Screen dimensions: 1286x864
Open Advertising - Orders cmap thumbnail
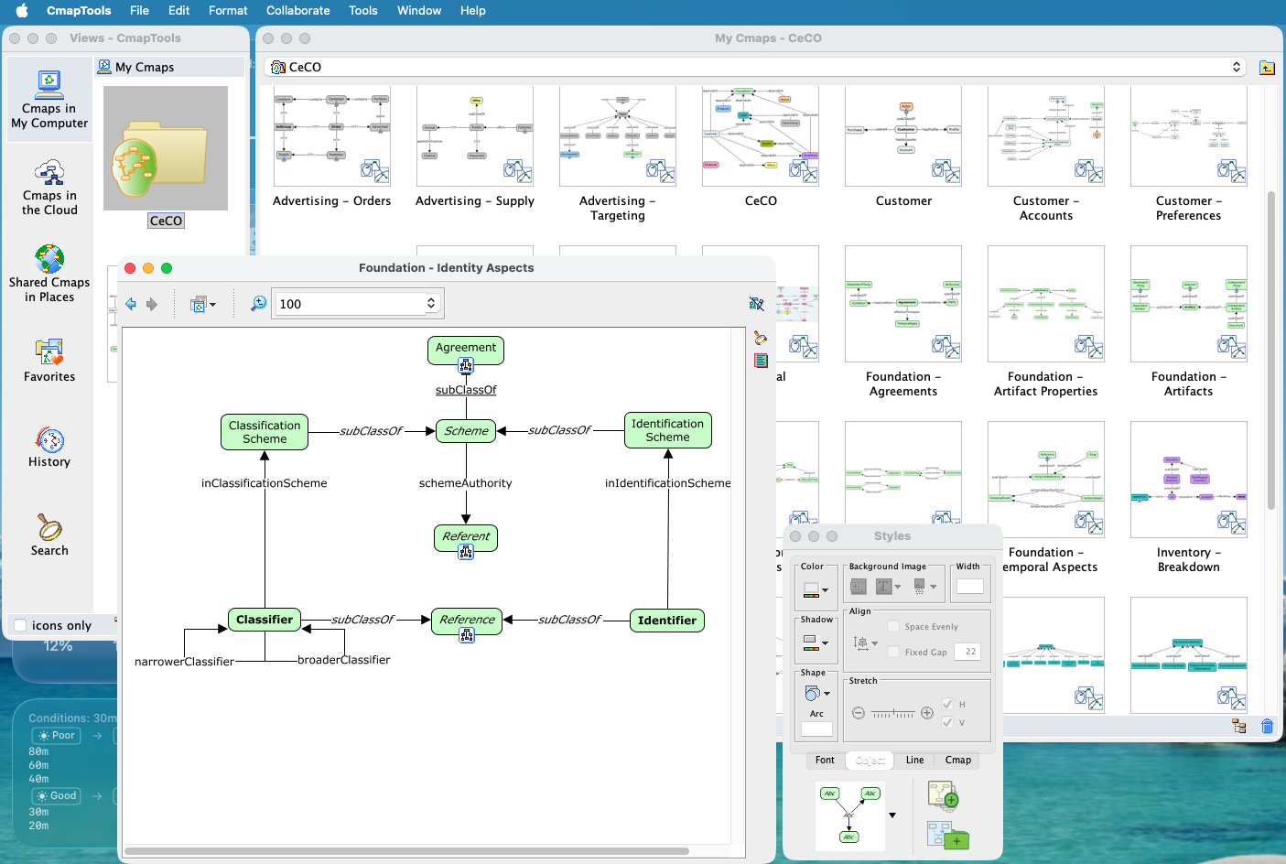(332, 136)
